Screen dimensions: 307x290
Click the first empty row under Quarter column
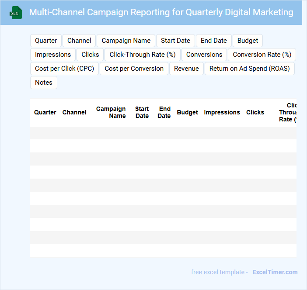point(45,133)
